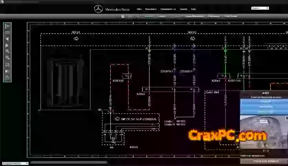Click the X28x1 connector label
The image size is (288, 166).
click(x=141, y=94)
